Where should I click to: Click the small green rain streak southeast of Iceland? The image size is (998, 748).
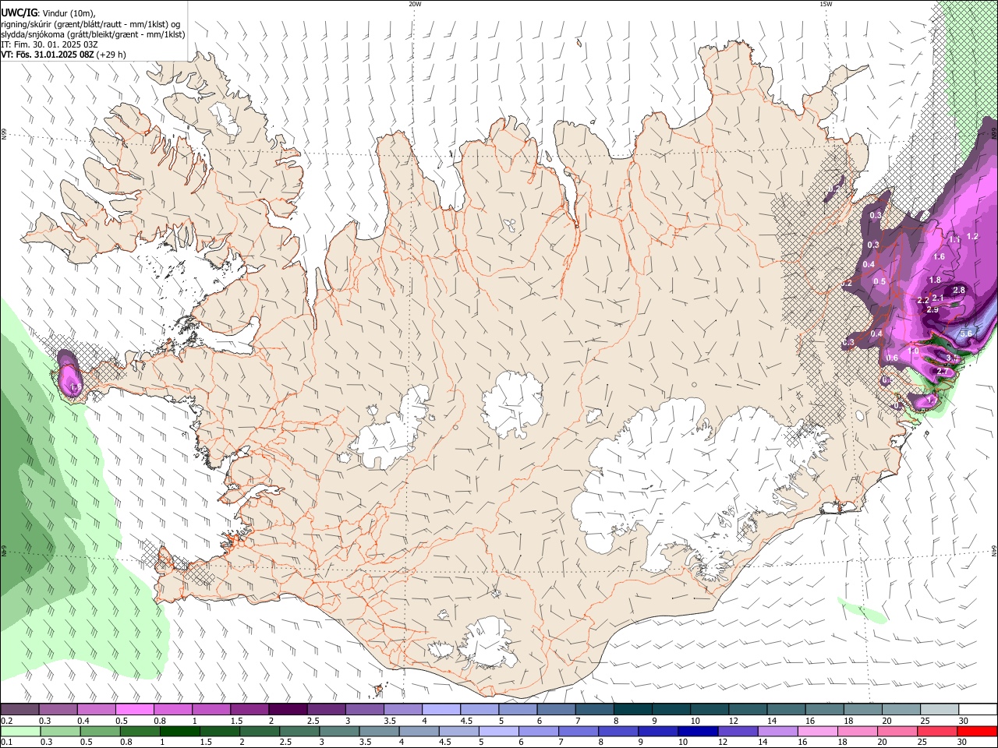click(x=862, y=610)
